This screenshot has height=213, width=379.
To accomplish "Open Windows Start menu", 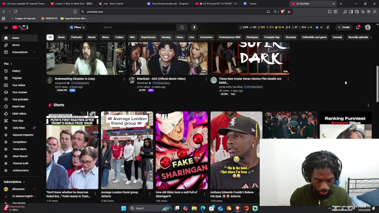I will click(x=124, y=208).
